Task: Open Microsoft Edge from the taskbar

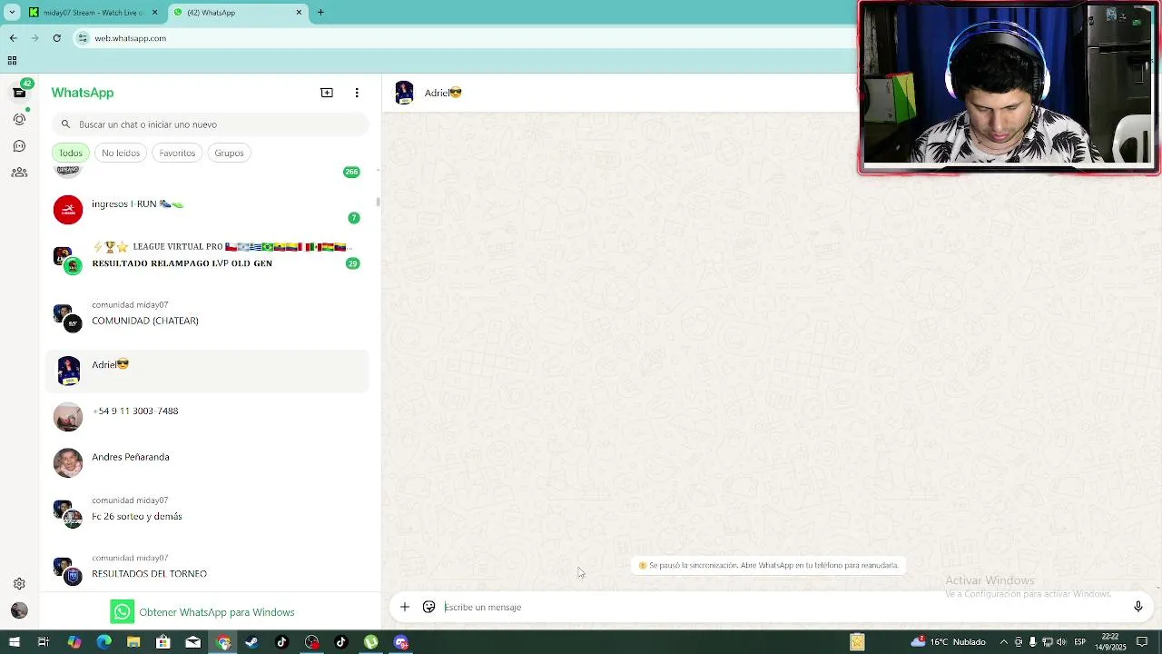Action: (103, 642)
